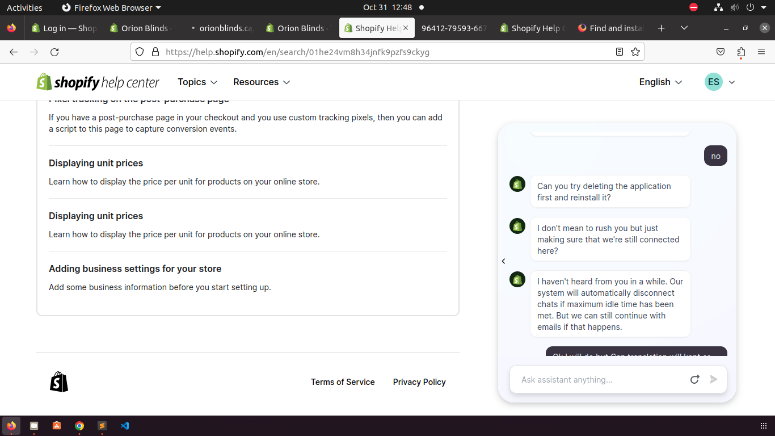Click the chat refresh/restart icon

click(694, 379)
